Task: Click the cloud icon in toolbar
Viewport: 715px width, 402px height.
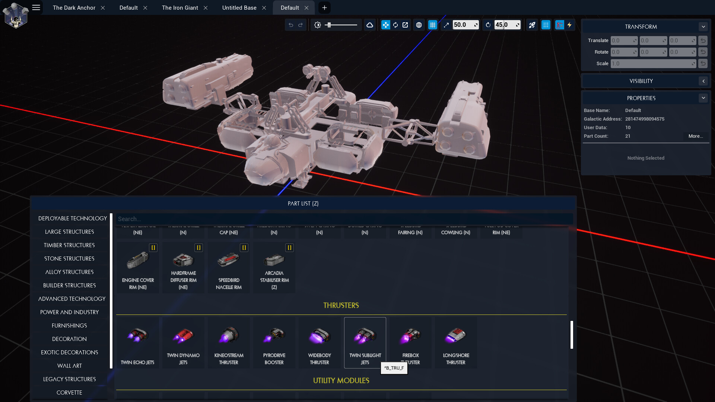Action: coord(369,25)
